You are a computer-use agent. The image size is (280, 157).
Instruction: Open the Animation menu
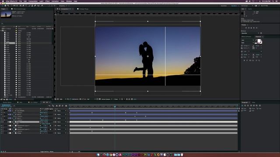[55, 1]
